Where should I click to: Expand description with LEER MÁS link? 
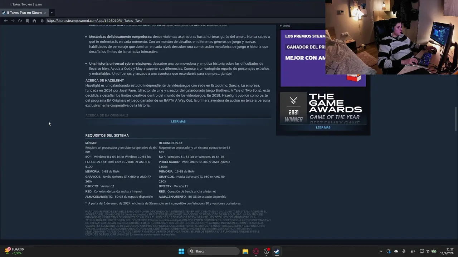pyautogui.click(x=178, y=121)
